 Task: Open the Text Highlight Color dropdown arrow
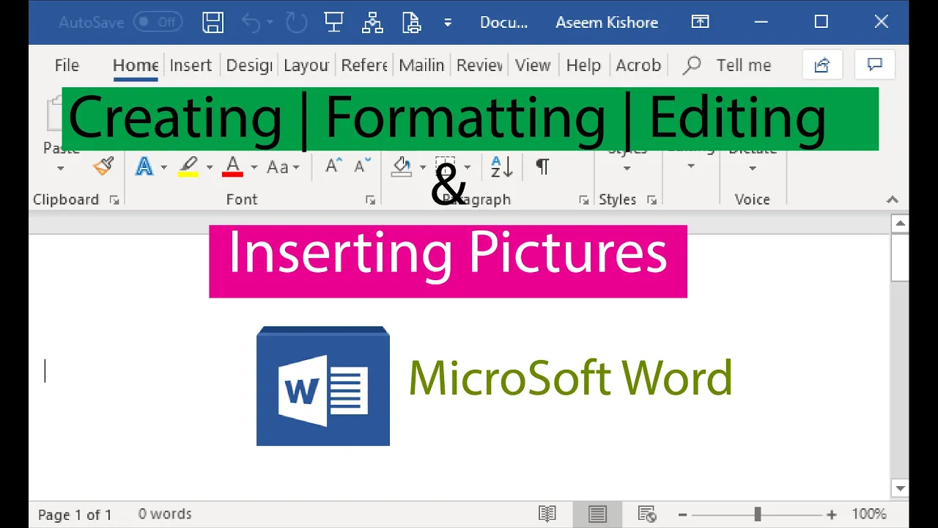pyautogui.click(x=209, y=167)
